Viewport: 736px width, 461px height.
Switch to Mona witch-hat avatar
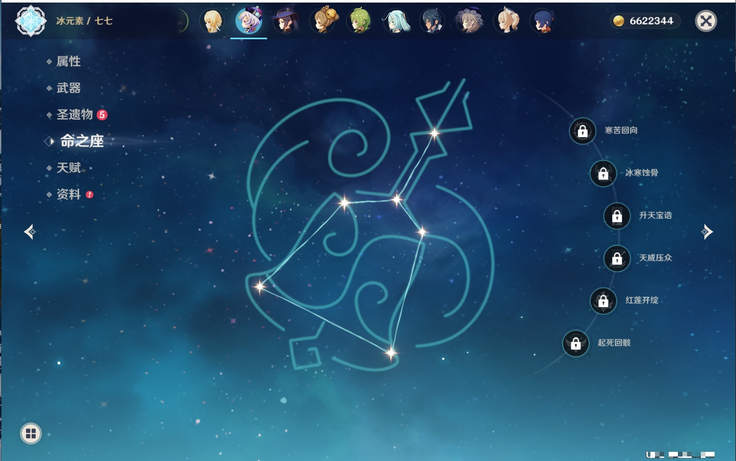point(285,21)
